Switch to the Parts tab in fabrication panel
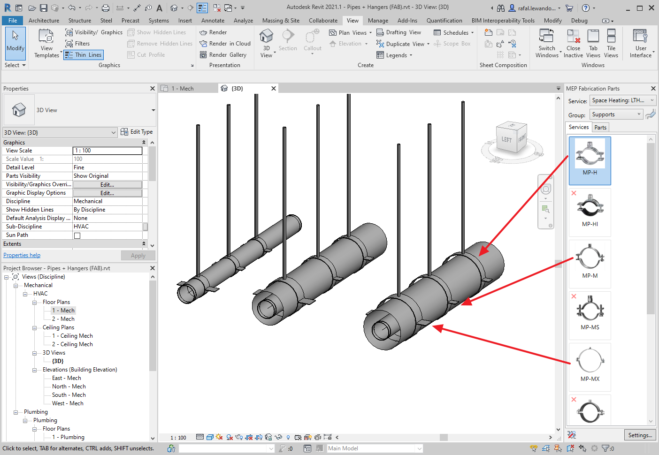 click(600, 127)
